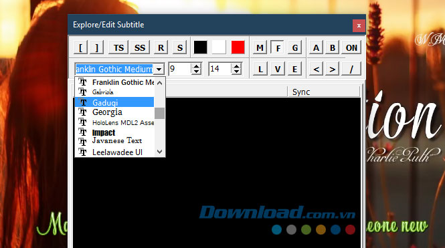Click the ] closing bracket button

tap(96, 47)
